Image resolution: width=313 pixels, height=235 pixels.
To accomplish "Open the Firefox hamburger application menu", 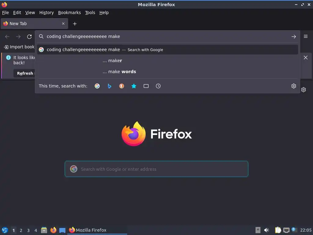I will point(306,36).
